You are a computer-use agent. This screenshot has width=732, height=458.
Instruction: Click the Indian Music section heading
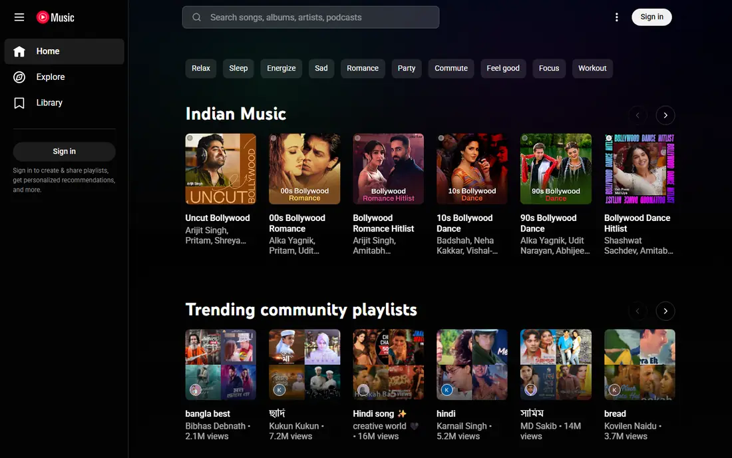click(236, 114)
